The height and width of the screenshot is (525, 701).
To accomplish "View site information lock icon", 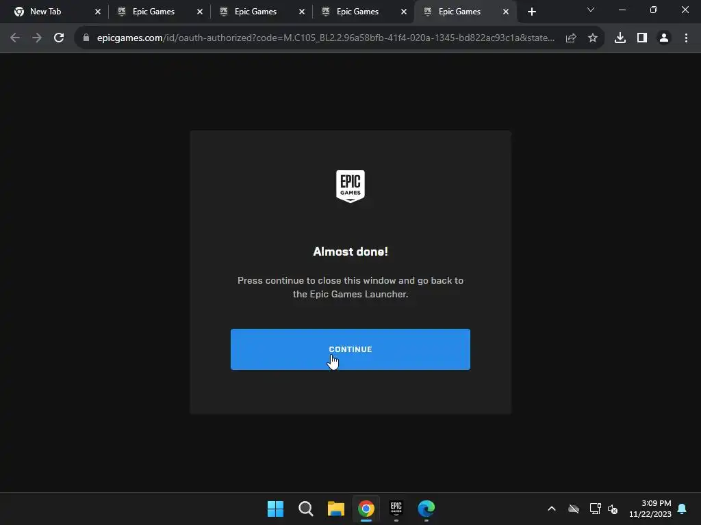I will 86,38.
